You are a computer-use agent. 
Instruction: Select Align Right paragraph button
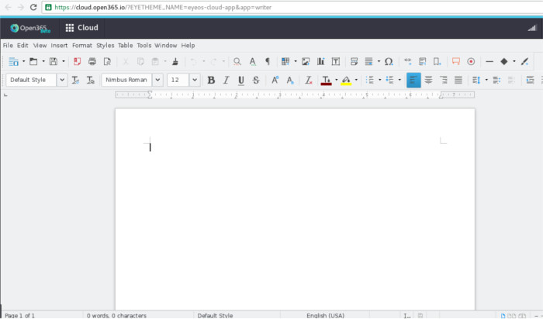coord(443,81)
